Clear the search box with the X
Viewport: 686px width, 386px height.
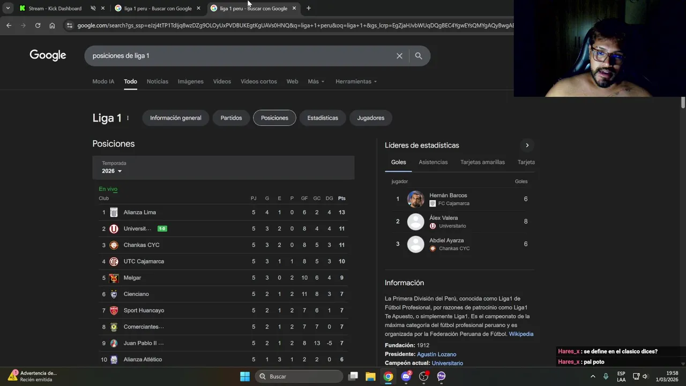pyautogui.click(x=399, y=56)
